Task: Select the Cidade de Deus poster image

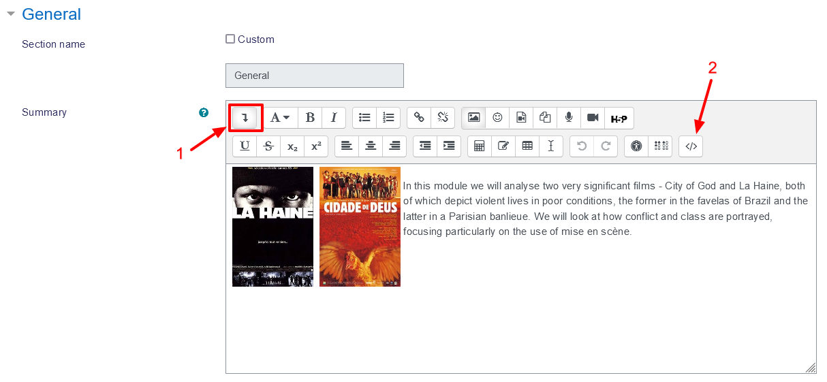Action: pos(360,226)
